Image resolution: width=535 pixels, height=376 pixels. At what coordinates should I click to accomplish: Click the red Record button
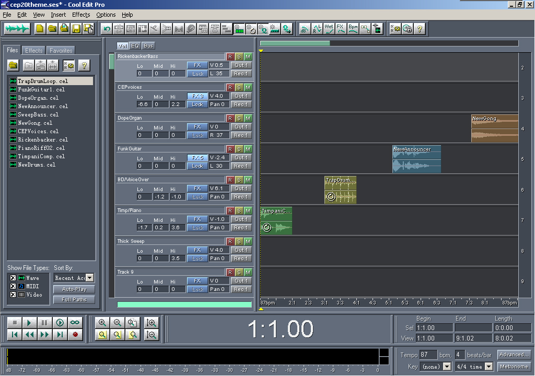pyautogui.click(x=75, y=334)
